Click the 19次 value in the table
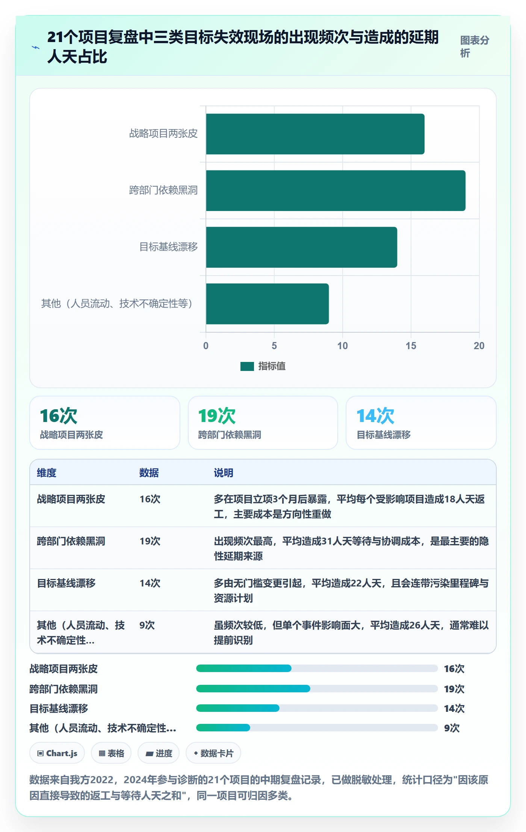The width and height of the screenshot is (526, 832). 150,541
